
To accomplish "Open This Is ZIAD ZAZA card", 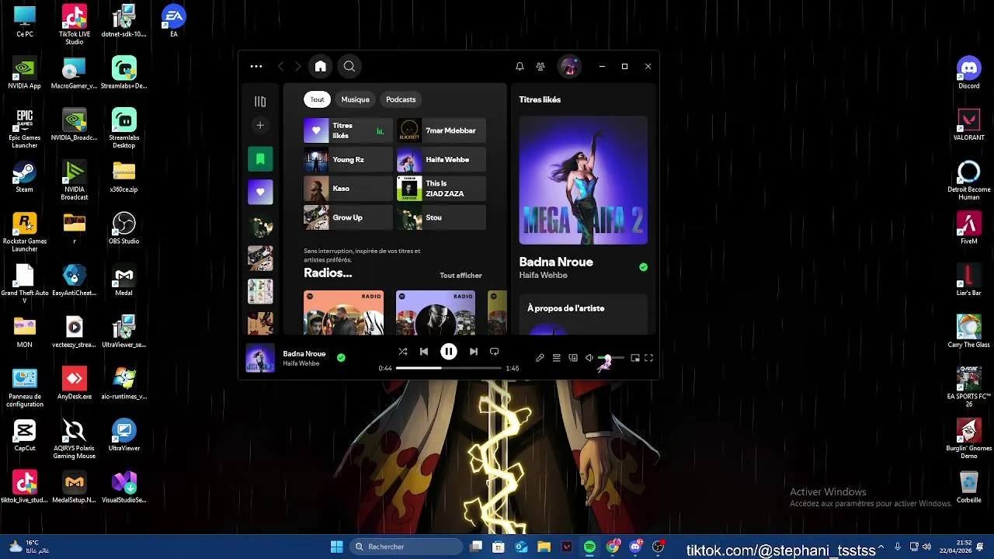I will tap(441, 189).
